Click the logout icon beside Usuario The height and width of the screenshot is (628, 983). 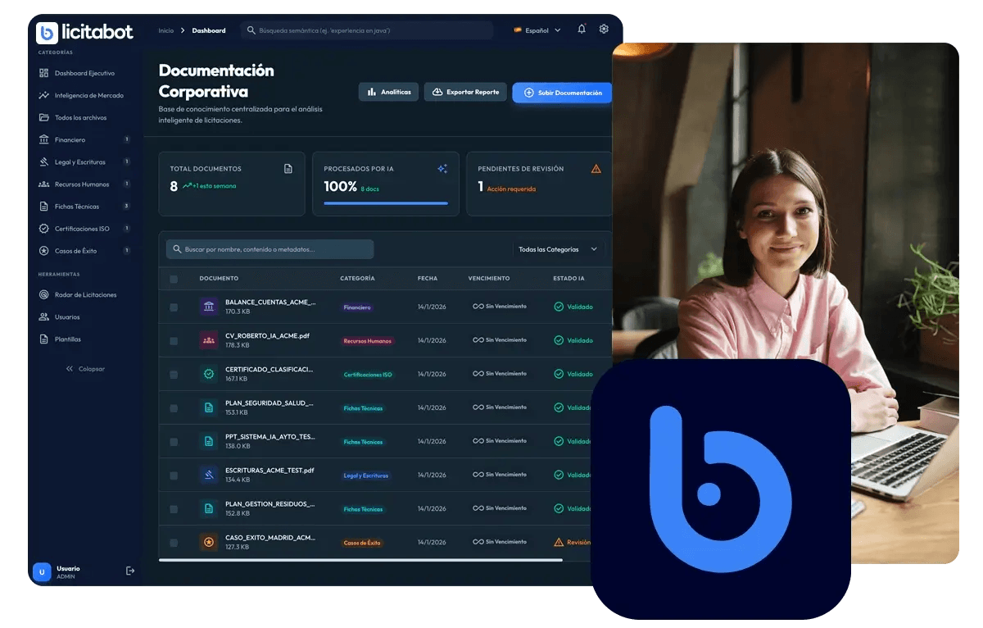click(x=129, y=571)
